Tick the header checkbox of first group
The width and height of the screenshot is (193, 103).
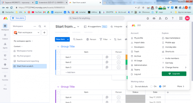[58, 52]
